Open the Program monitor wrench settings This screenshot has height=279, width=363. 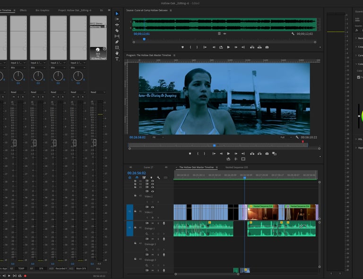tap(297, 137)
